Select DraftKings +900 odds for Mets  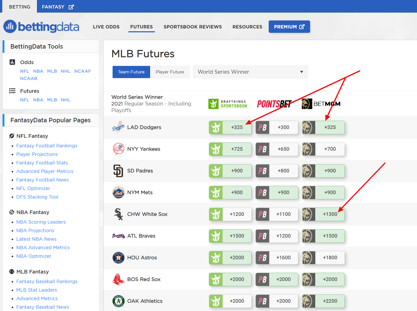coord(230,192)
